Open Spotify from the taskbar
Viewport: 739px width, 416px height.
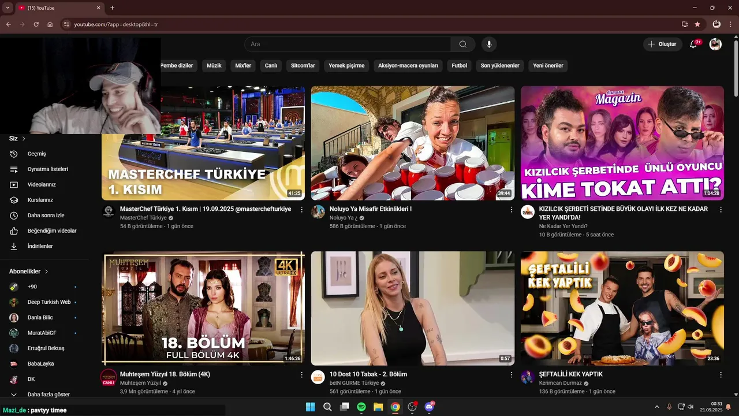pos(361,407)
